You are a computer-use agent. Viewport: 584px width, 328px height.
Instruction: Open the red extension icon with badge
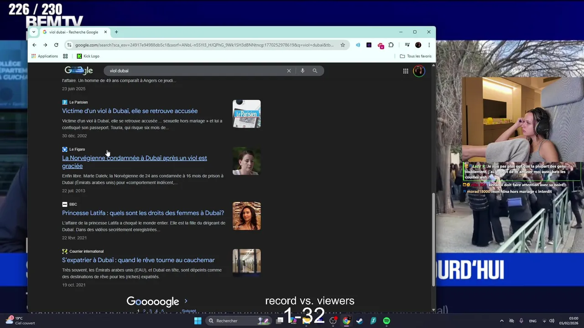click(x=381, y=46)
